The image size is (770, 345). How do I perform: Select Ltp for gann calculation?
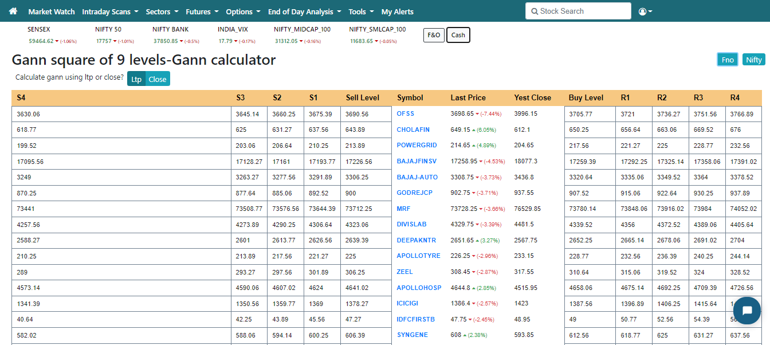tap(136, 79)
